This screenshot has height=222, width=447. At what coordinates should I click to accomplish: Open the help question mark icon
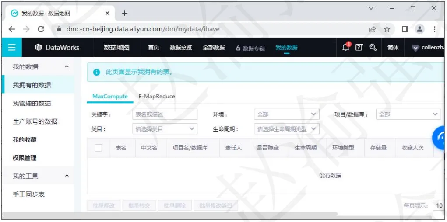point(359,48)
